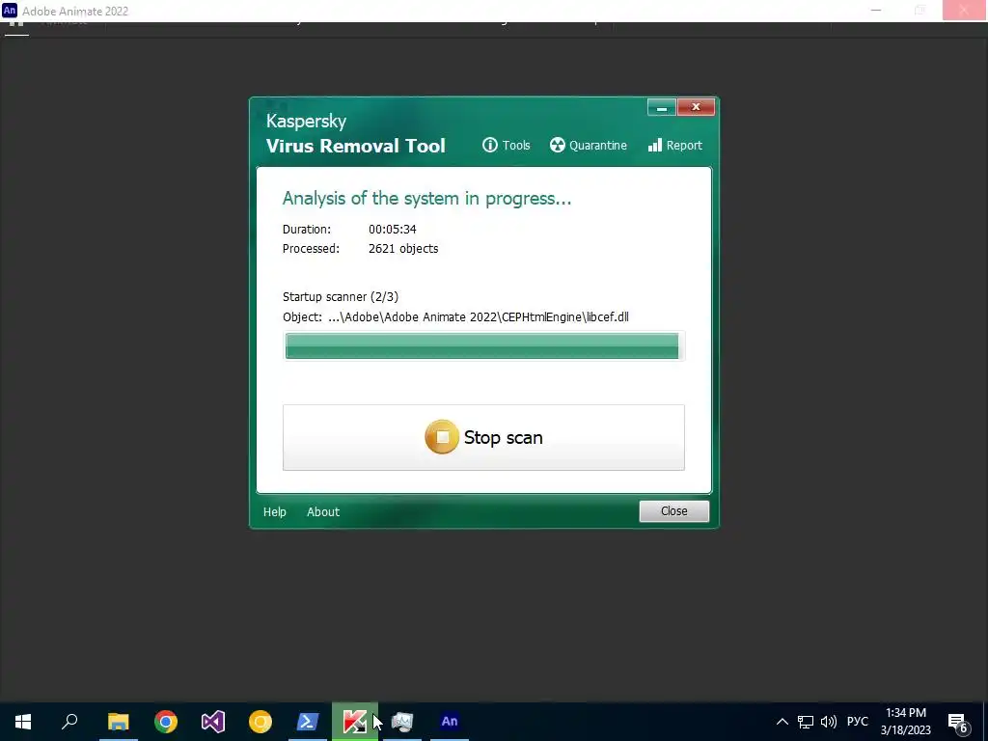Screen dimensions: 988x741
Task: Click the Stop scan button
Action: coord(483,437)
